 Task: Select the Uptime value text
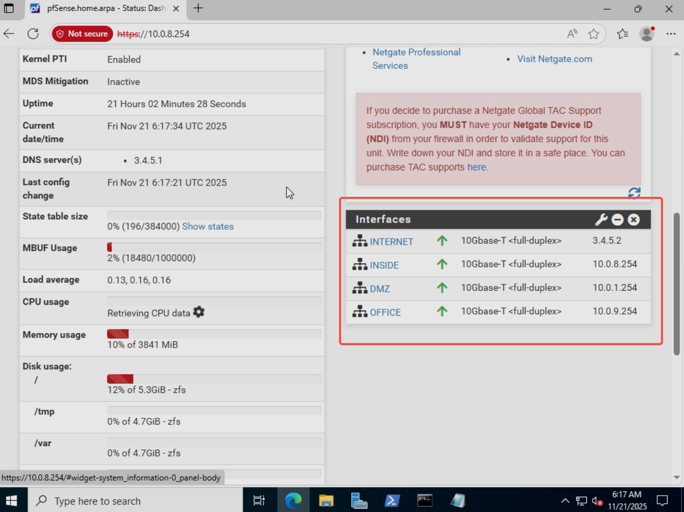[x=177, y=104]
